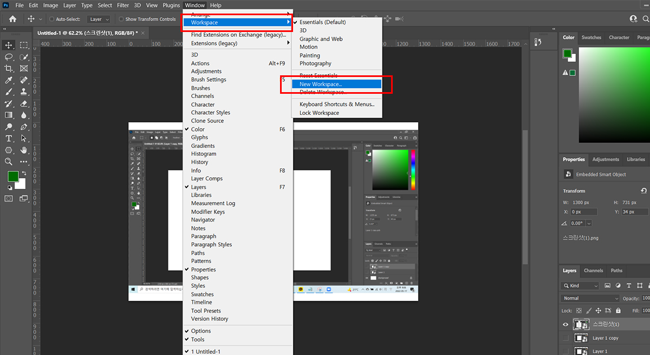Screen dimensions: 650x355
Task: Select the Lasso tool
Action: pos(9,57)
